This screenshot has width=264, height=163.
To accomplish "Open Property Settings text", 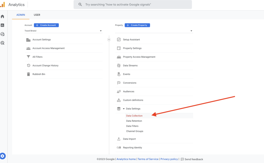I will (132, 48).
